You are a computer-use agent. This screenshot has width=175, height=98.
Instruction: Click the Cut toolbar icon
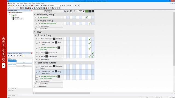(16, 5)
